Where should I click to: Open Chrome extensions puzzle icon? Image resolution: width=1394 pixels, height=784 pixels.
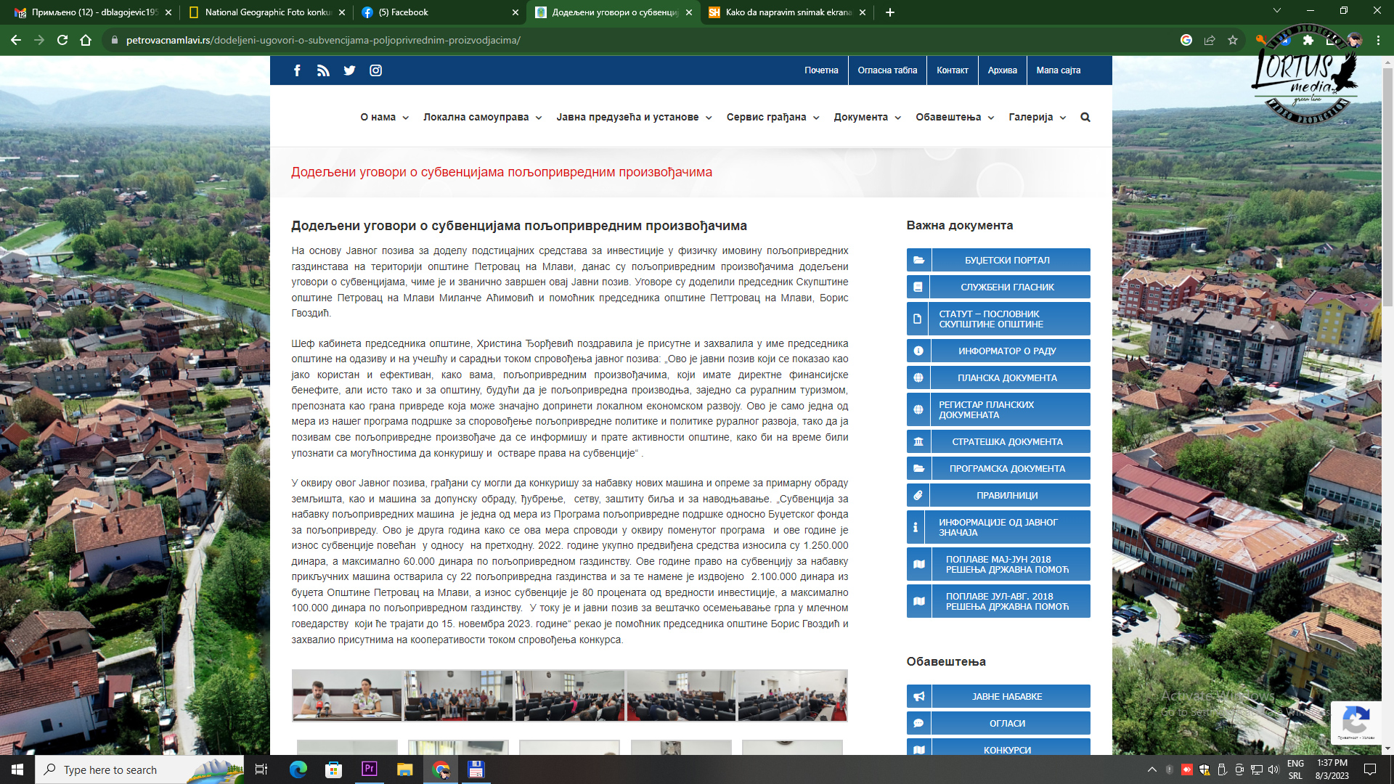tap(1308, 41)
